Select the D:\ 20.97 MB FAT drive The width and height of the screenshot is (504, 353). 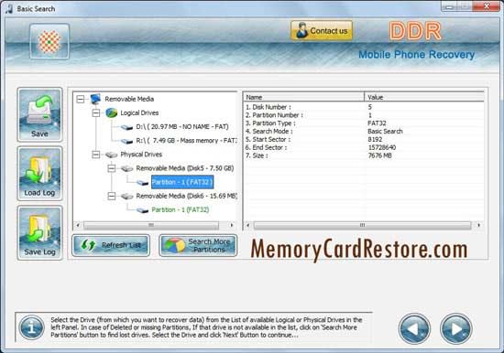182,127
